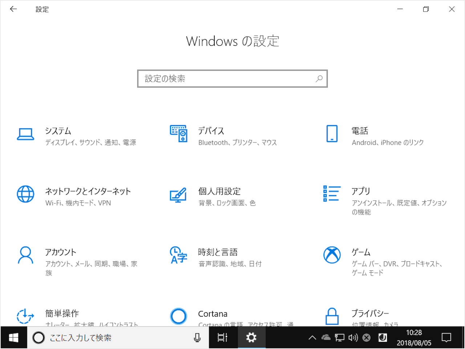Click the clock showing 10:28
The width and height of the screenshot is (465, 349).
[x=414, y=333]
